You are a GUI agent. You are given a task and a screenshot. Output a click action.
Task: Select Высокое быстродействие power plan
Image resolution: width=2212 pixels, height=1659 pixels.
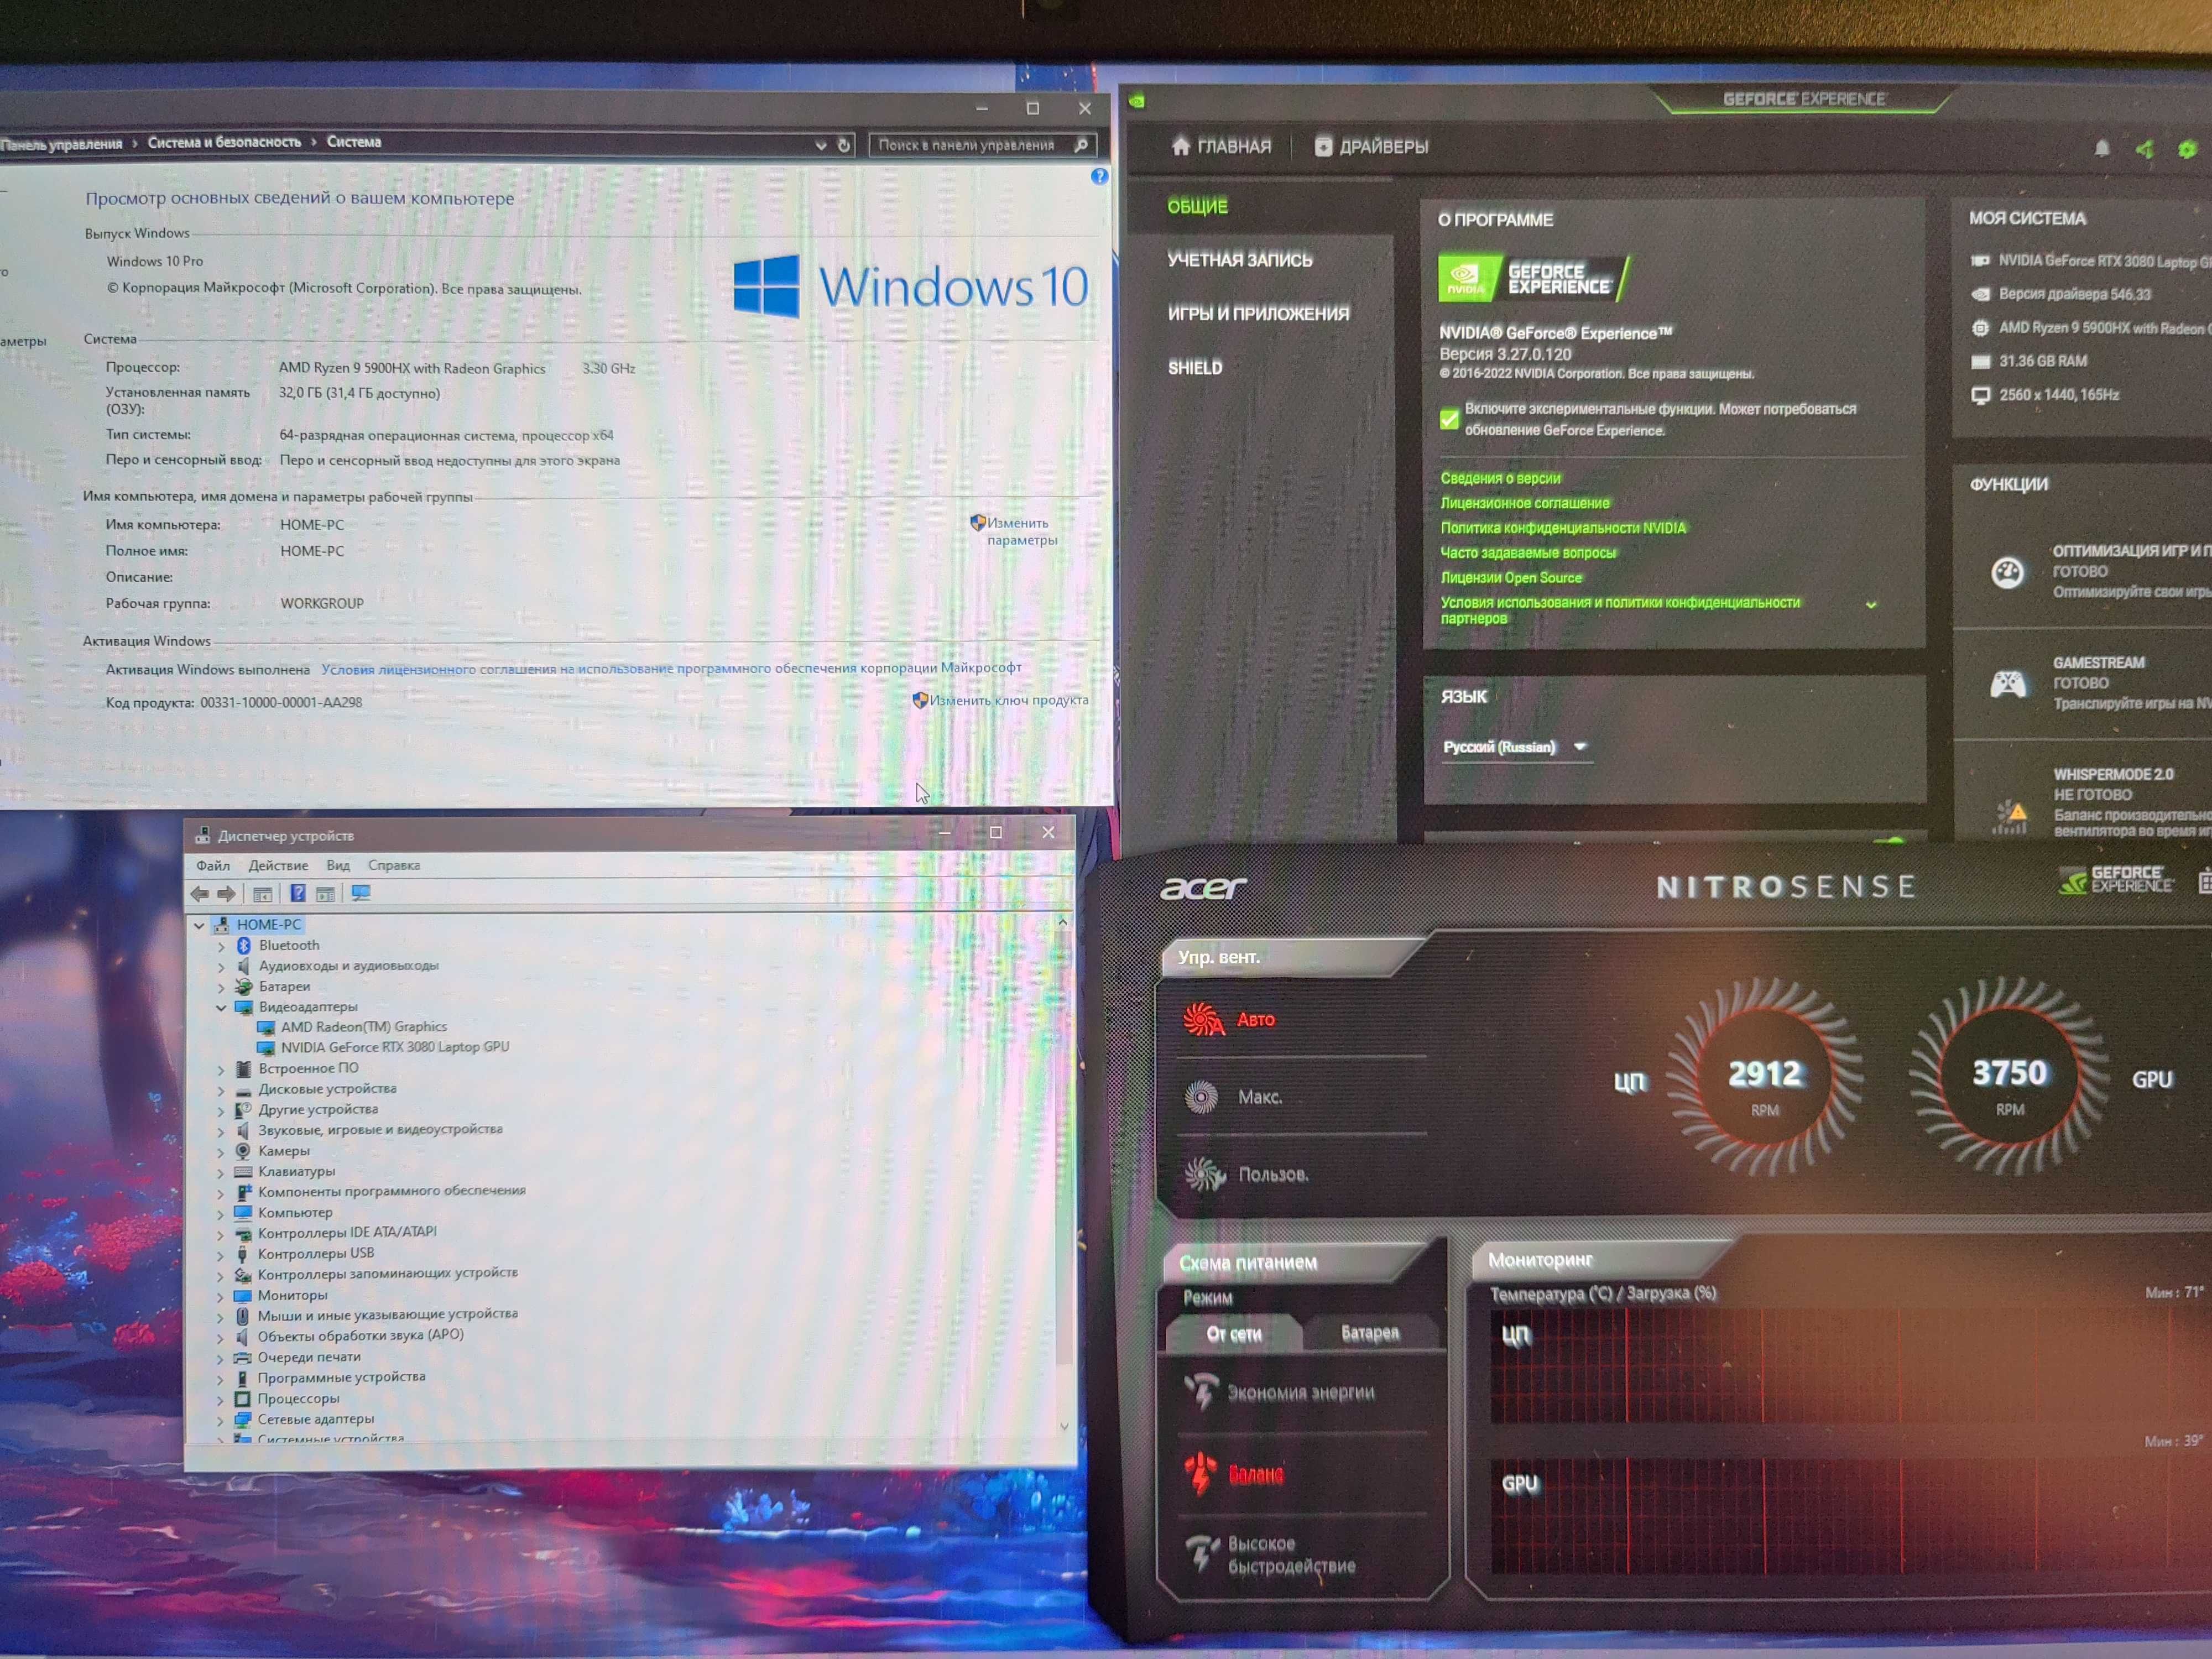click(1270, 1555)
